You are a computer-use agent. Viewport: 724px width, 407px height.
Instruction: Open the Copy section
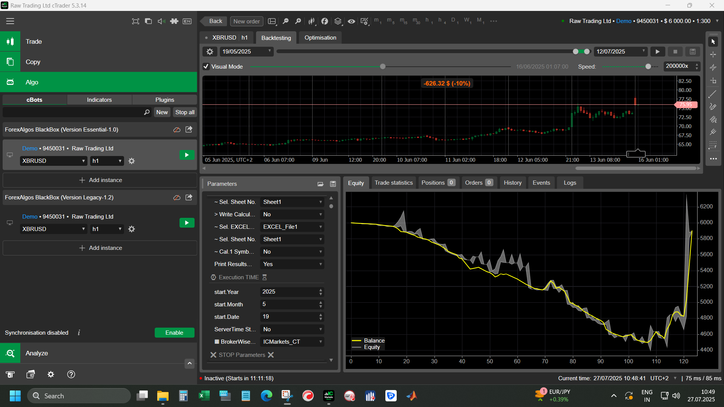click(98, 62)
